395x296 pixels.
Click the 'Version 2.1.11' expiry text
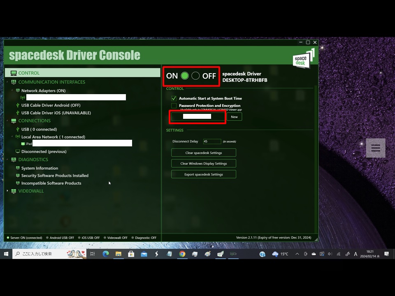[274, 238]
